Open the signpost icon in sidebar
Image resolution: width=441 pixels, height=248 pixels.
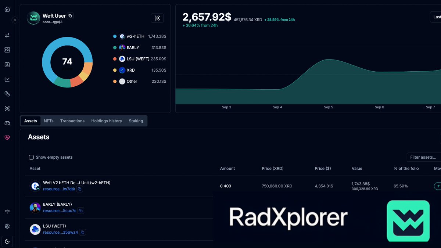click(x=7, y=212)
